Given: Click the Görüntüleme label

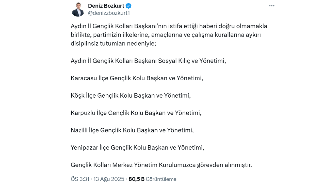Looking at the screenshot, I should coord(161,179).
